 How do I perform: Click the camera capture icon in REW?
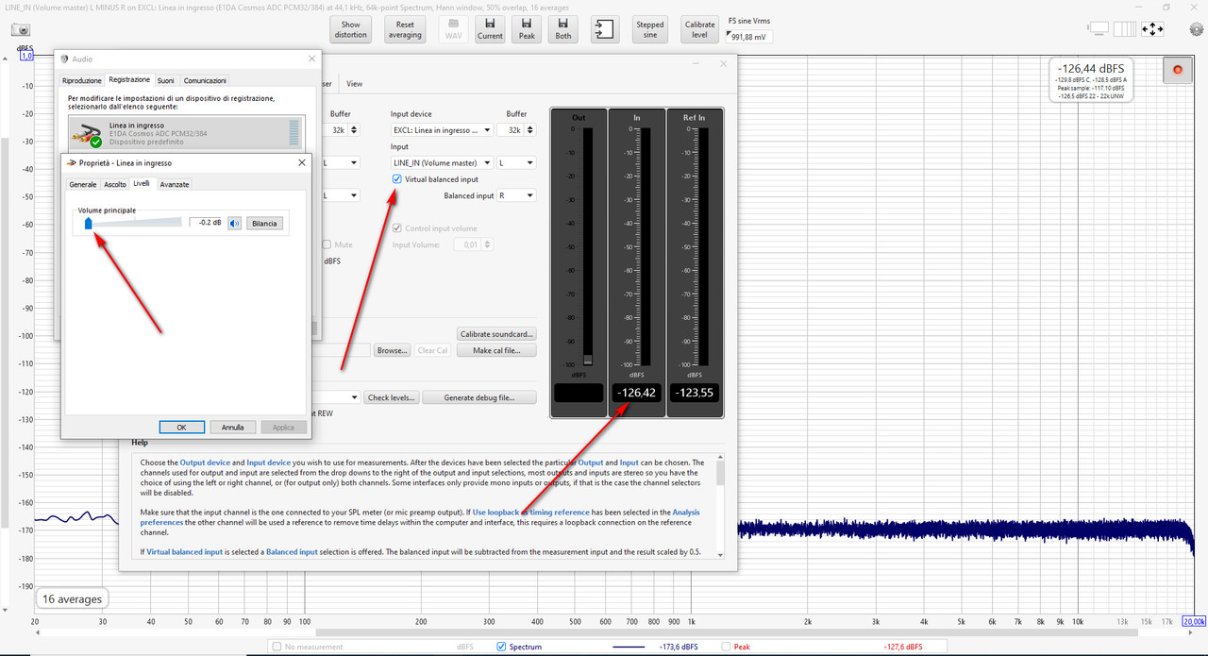(21, 30)
